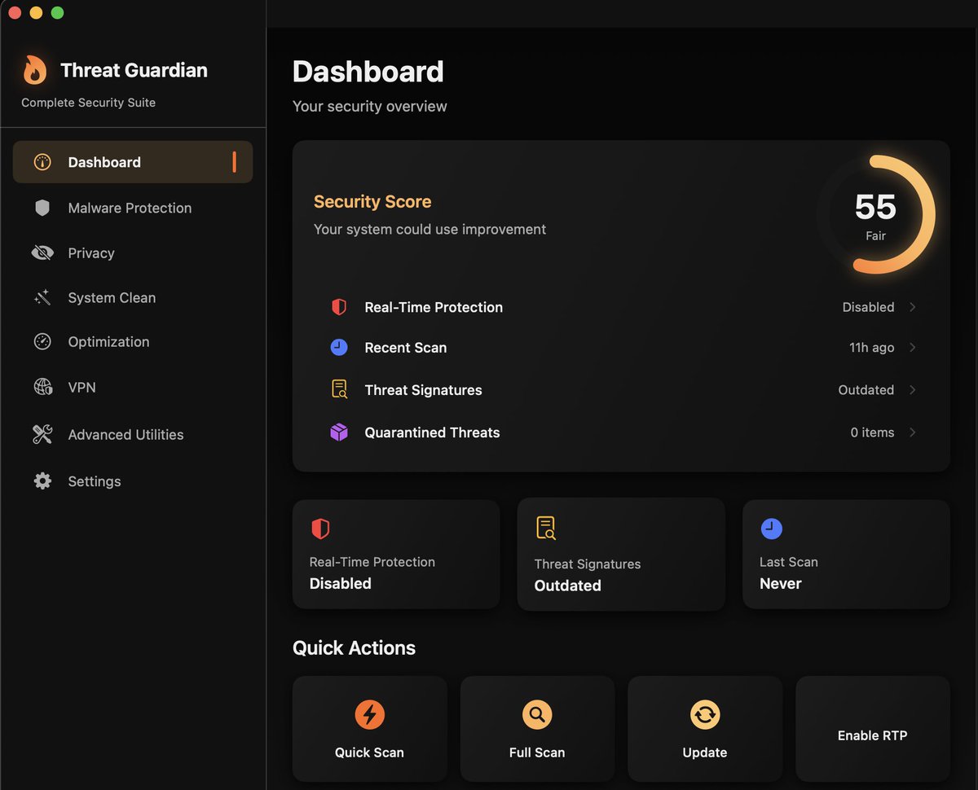Click the blue clock icon beside Recent Scan

tap(339, 348)
